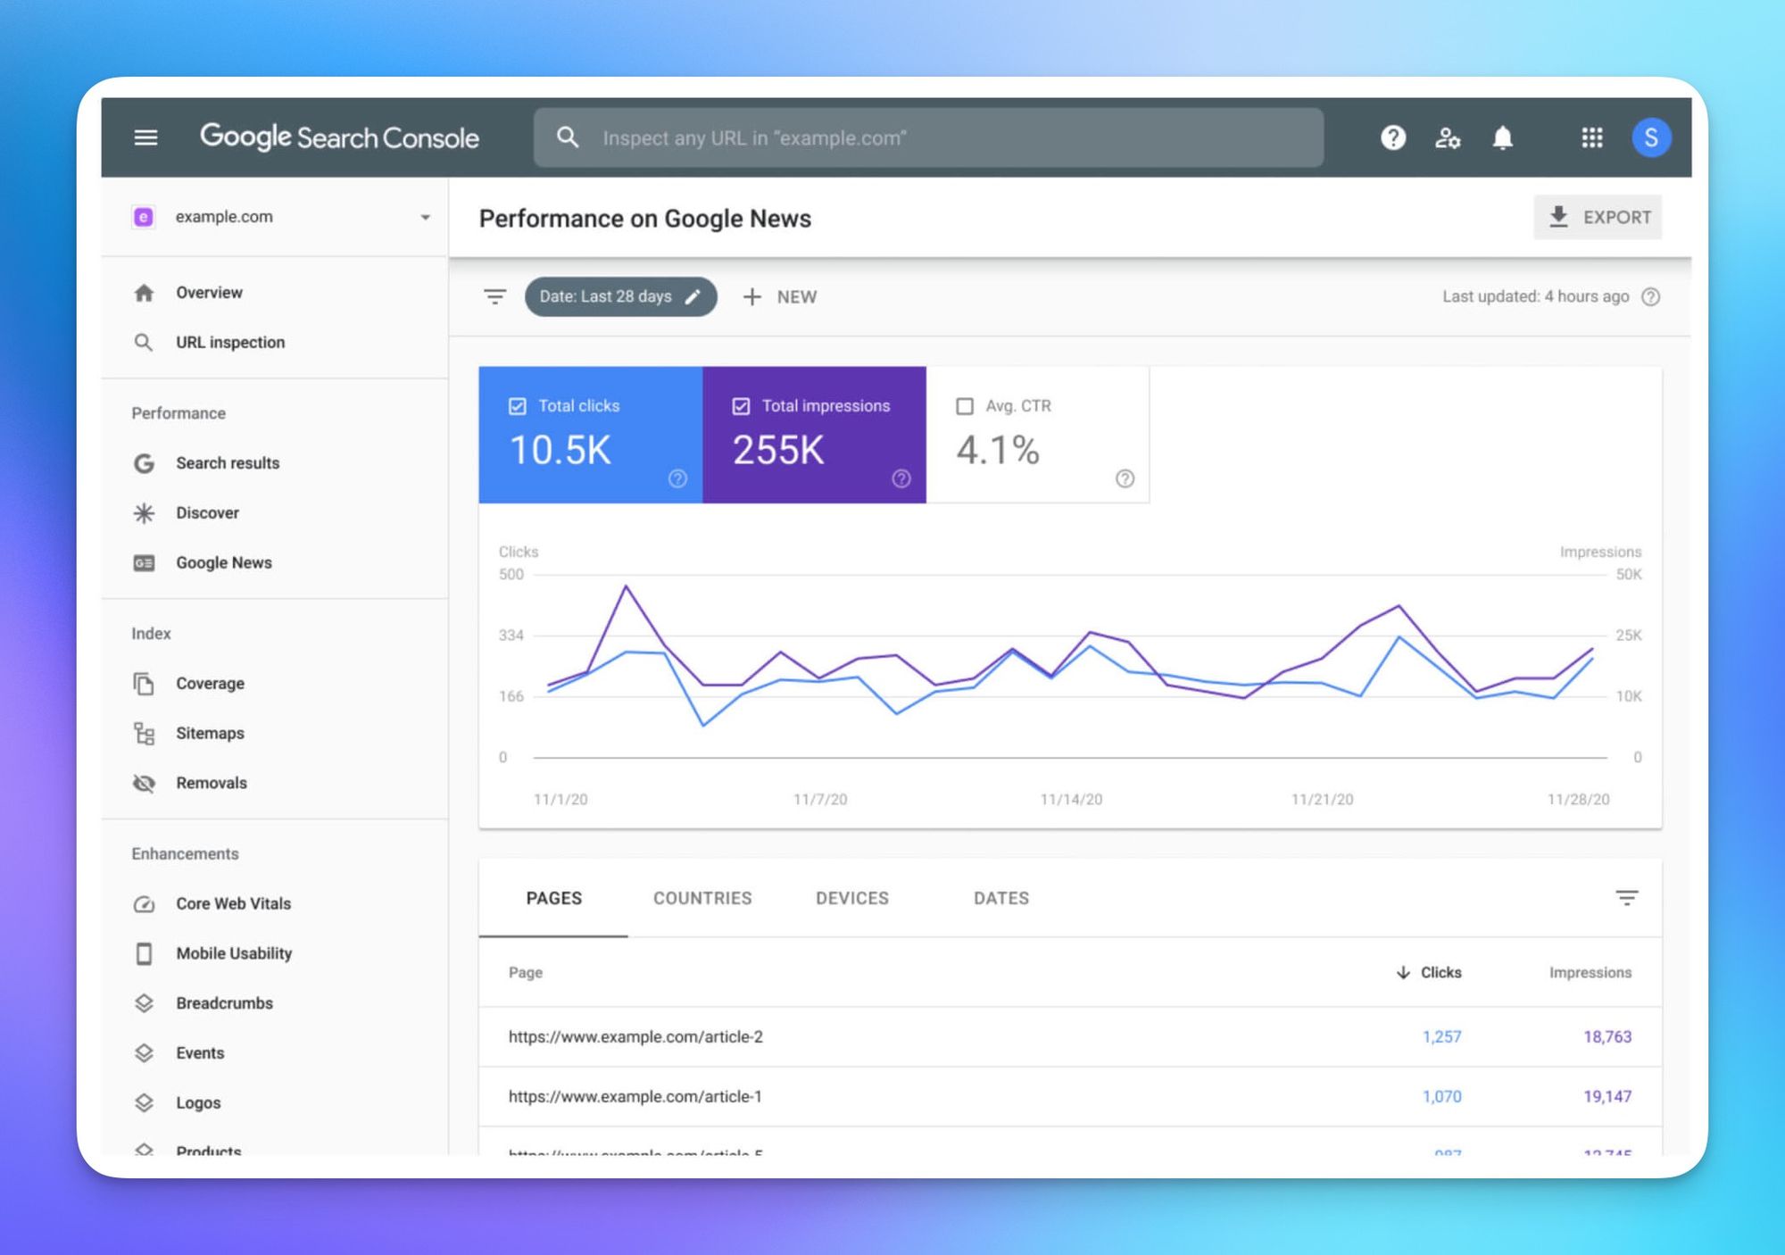Open Search results report
The width and height of the screenshot is (1785, 1255).
(x=228, y=463)
